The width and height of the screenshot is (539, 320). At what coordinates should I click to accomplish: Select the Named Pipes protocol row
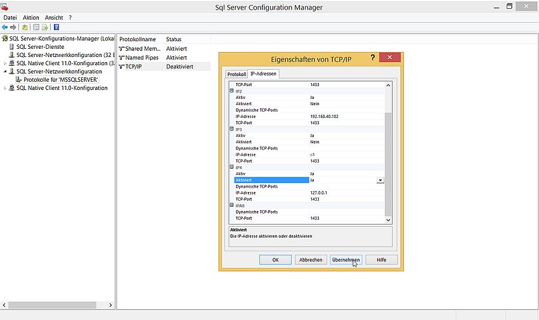click(164, 58)
